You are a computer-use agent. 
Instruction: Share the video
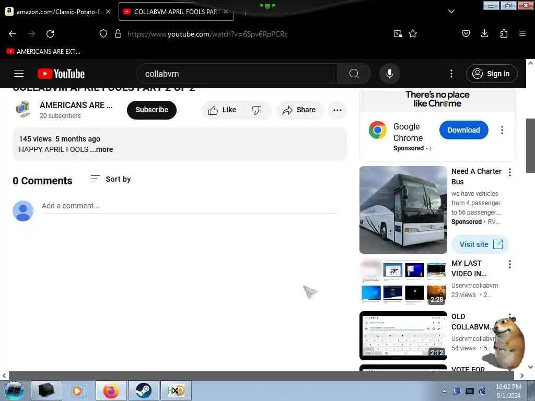tap(299, 110)
